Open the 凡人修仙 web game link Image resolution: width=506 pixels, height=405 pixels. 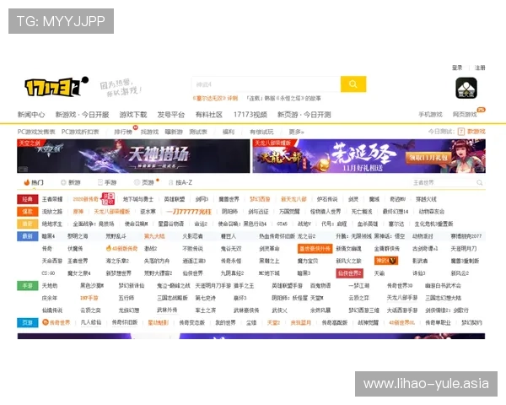[91, 322]
